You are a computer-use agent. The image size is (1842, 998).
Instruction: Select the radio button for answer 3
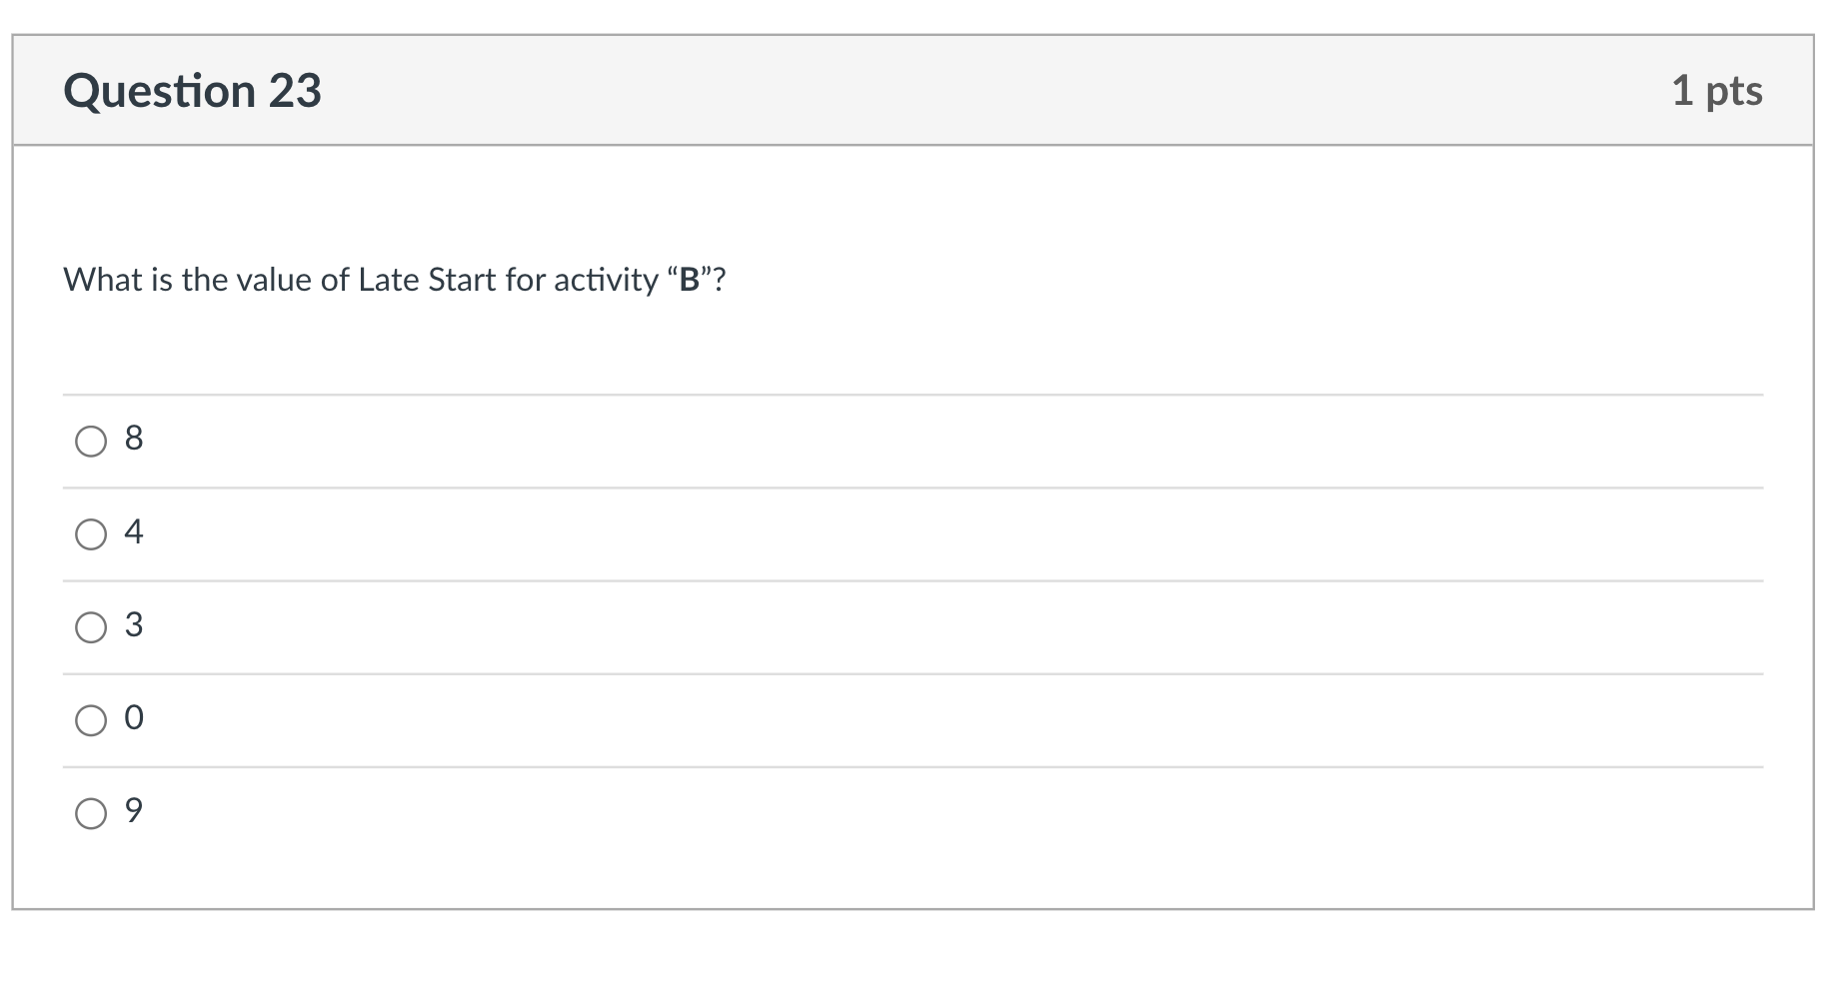click(91, 626)
